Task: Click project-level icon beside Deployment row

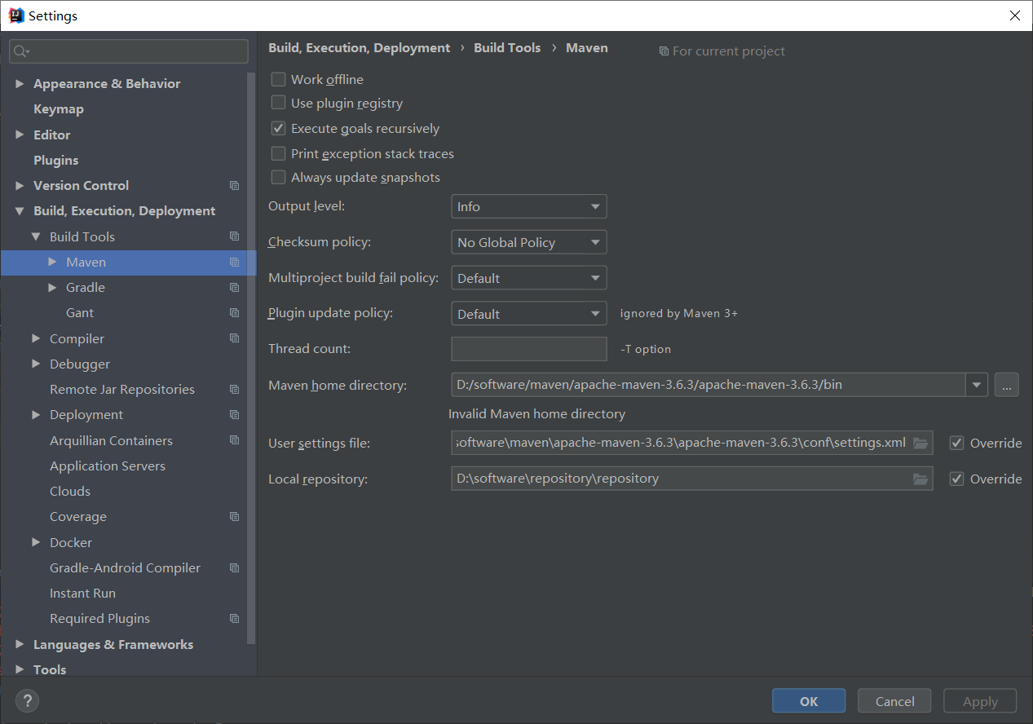Action: 234,415
